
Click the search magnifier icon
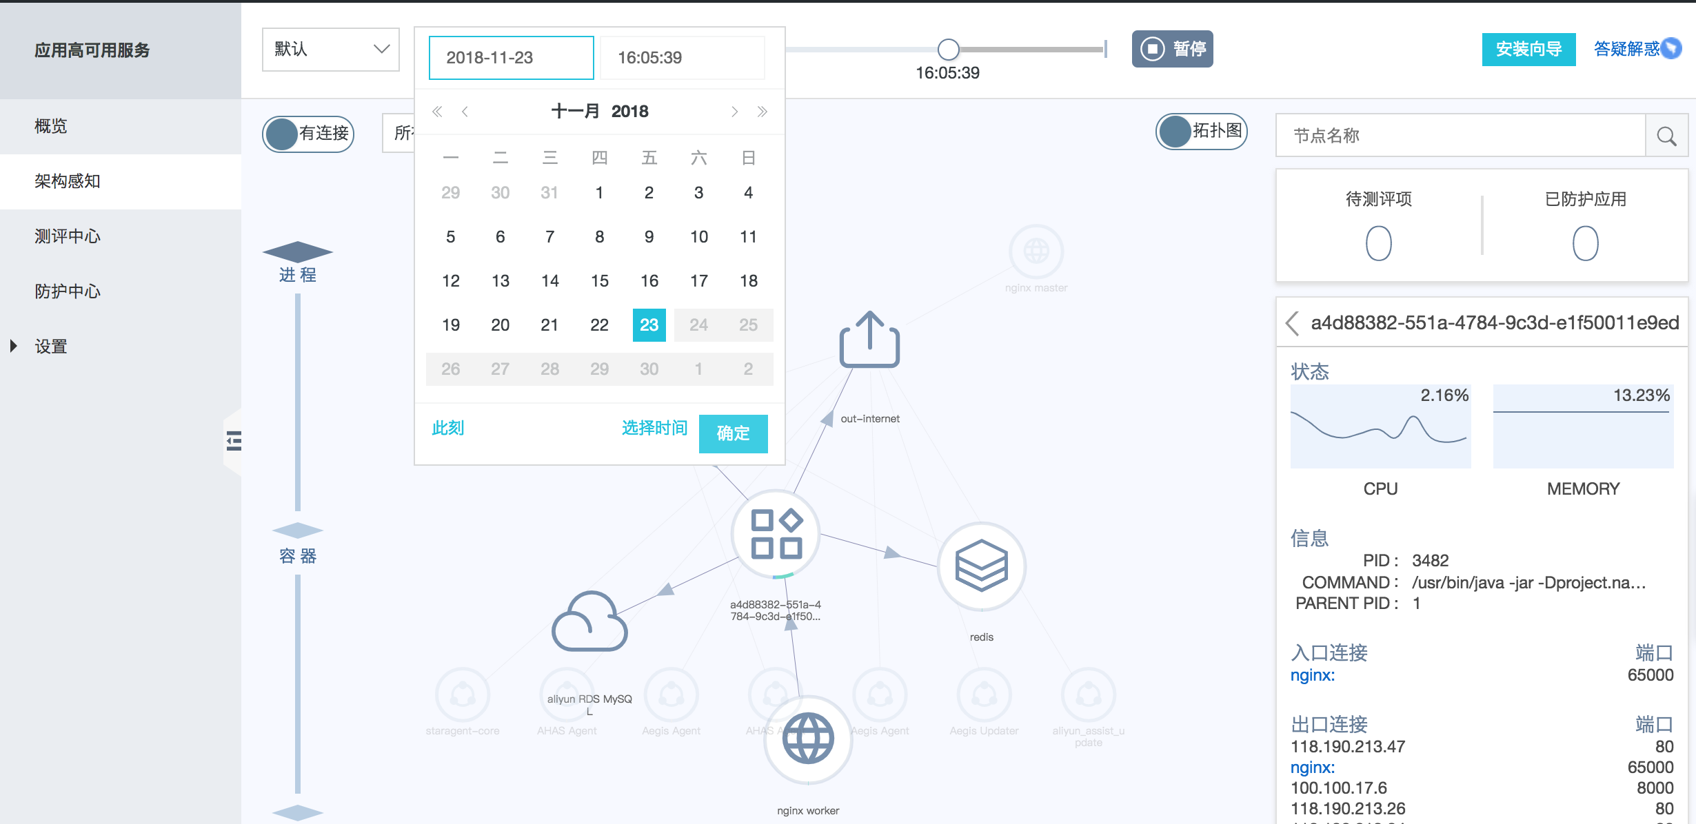1666,136
